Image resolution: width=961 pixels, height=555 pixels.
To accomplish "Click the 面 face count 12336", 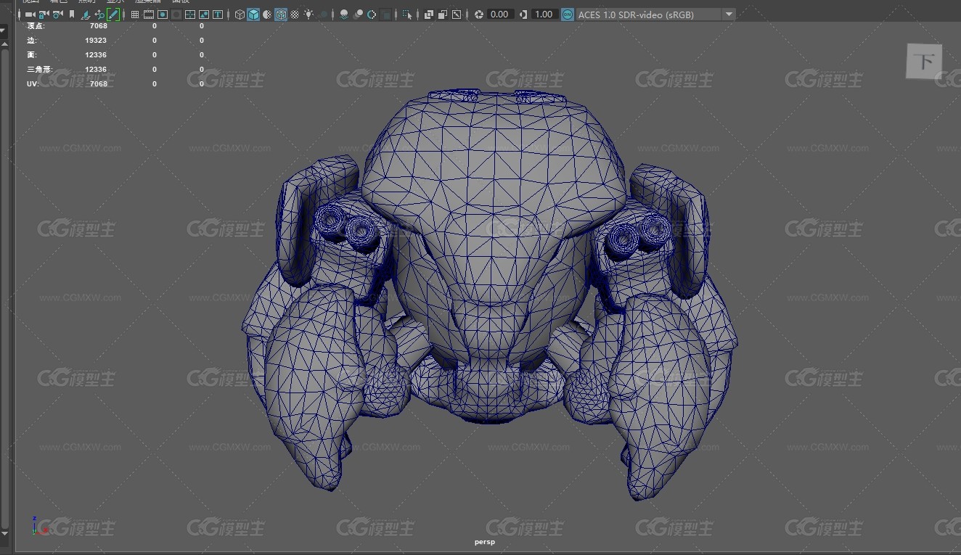I will (96, 54).
